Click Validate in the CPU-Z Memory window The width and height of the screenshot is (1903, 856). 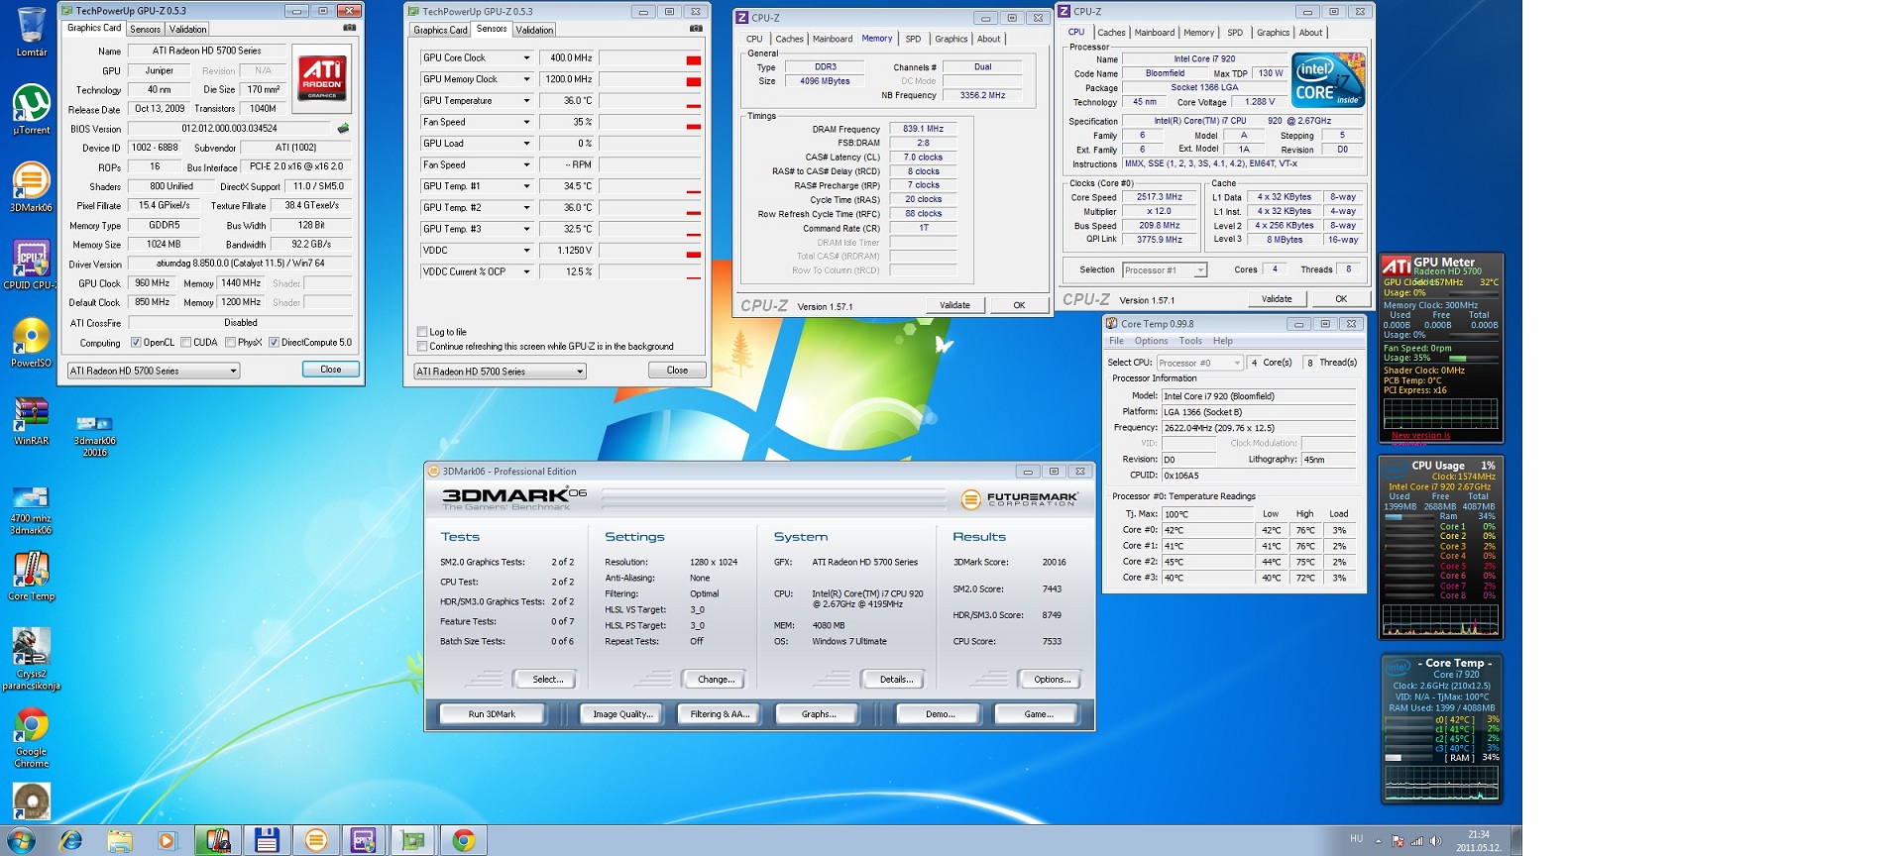(x=954, y=305)
